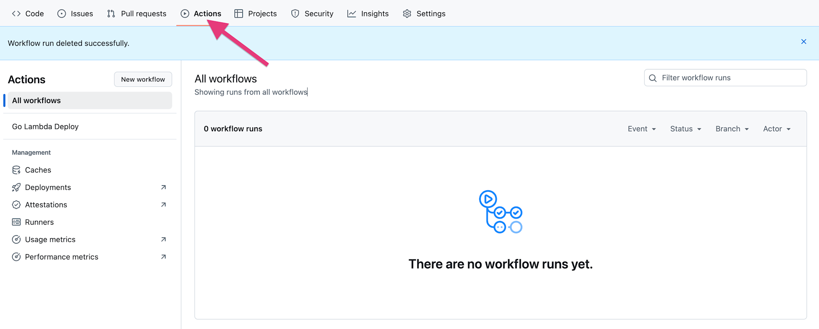Click the Deployments rocket icon
The image size is (819, 329).
point(16,187)
